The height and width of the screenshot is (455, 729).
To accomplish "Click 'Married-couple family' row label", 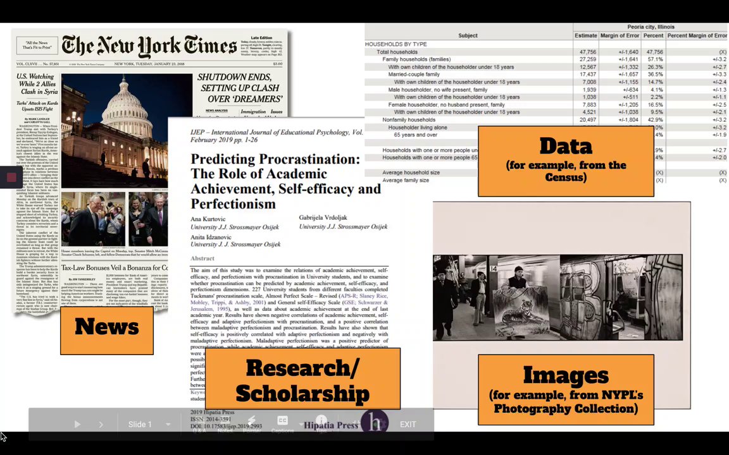I will point(414,75).
